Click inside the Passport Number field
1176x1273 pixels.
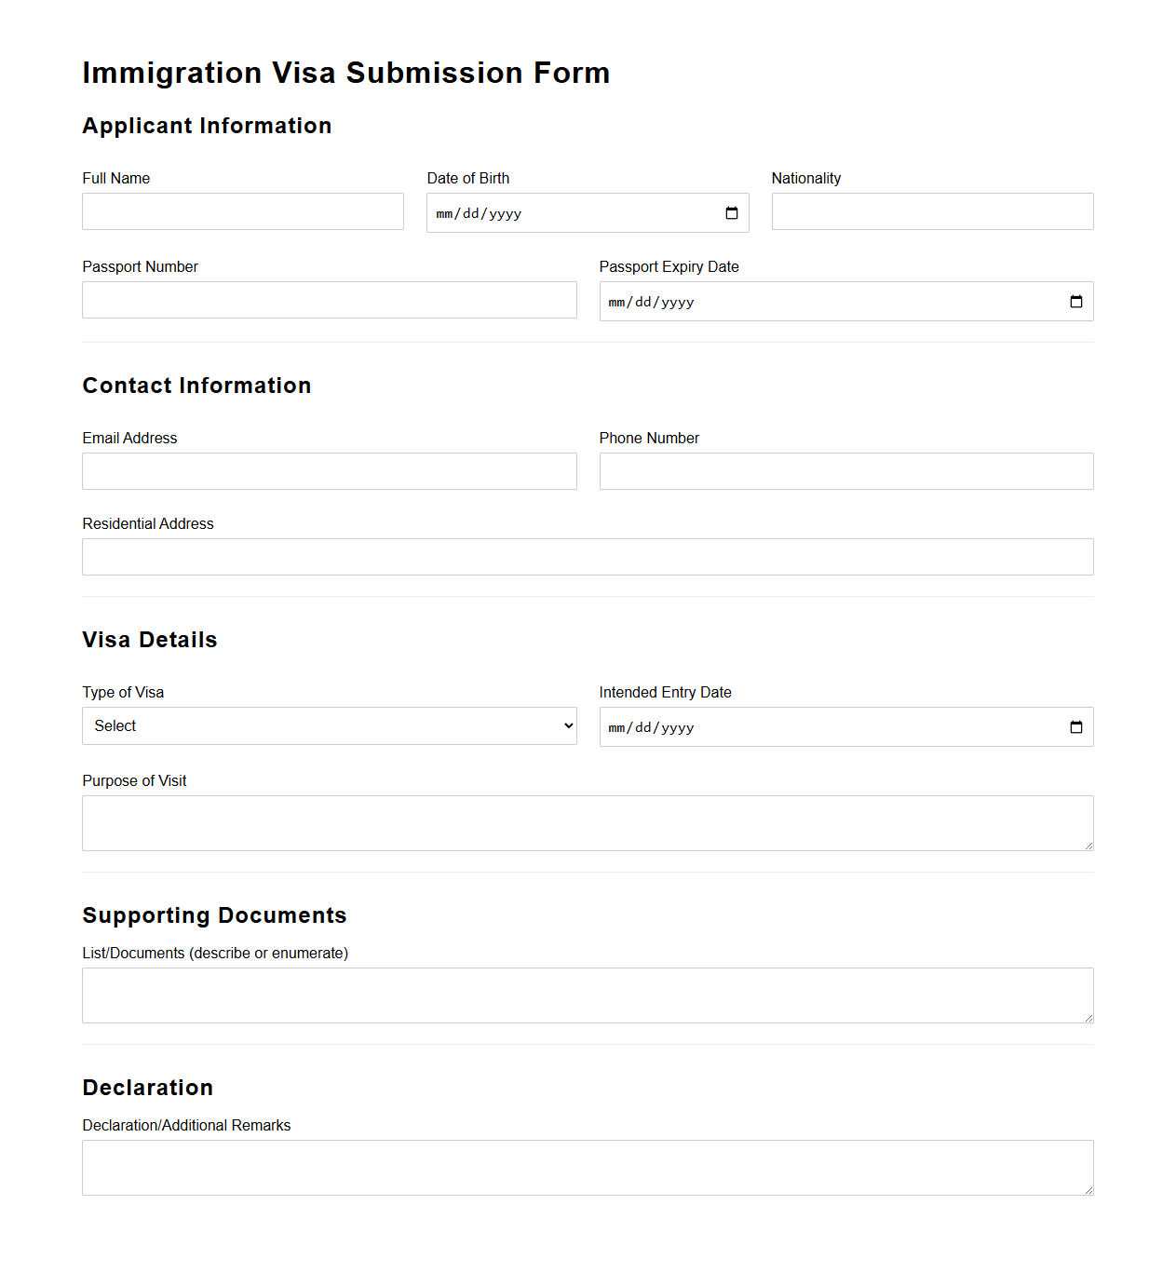329,300
